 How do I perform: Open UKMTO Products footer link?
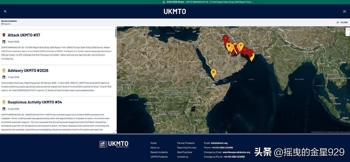click(x=159, y=157)
